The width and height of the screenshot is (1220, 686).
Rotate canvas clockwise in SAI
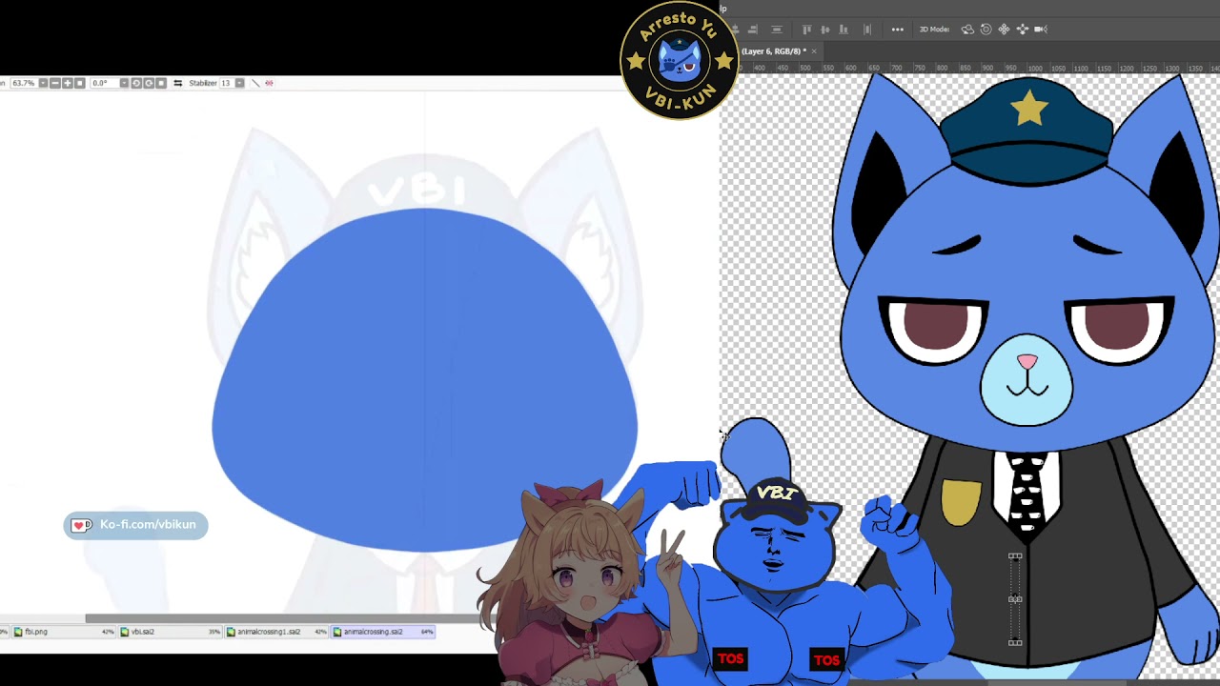pyautogui.click(x=149, y=83)
